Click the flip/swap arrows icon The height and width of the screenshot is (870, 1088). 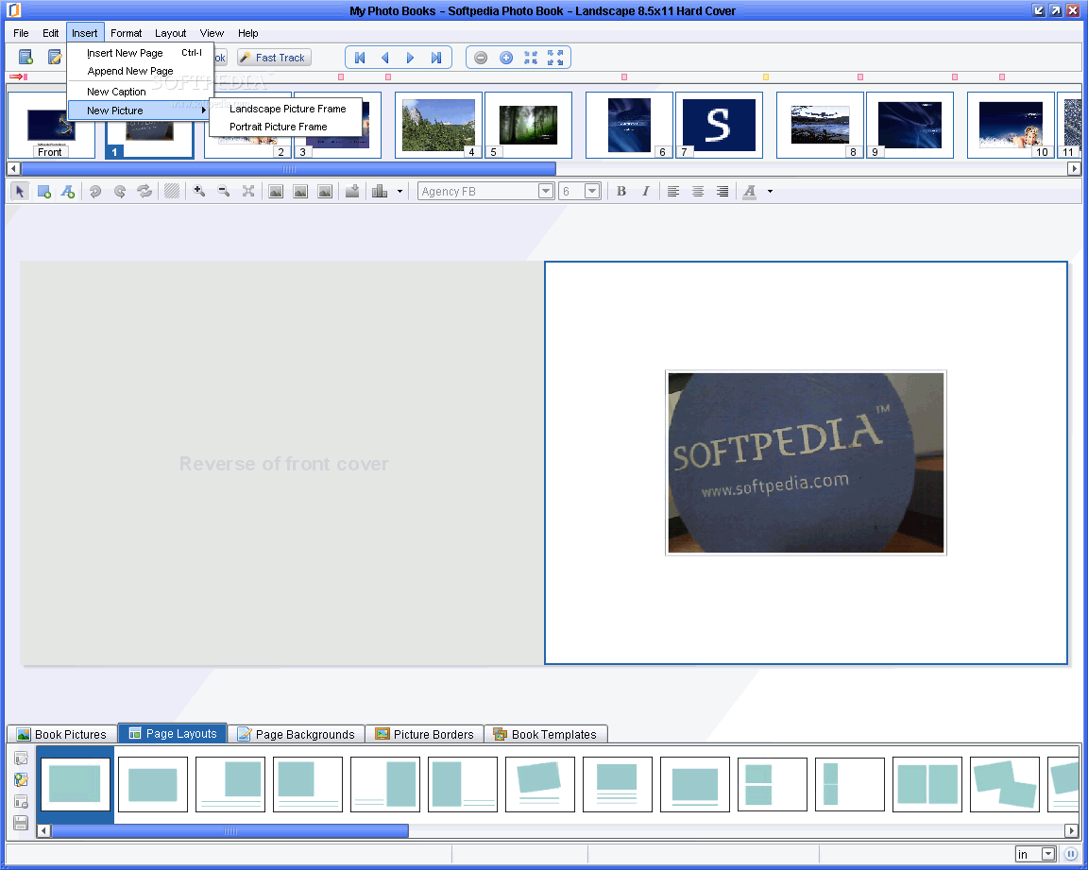point(144,192)
